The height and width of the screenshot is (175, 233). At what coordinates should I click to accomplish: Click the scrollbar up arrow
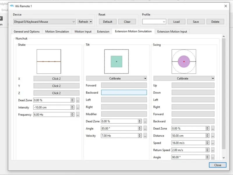224,36
